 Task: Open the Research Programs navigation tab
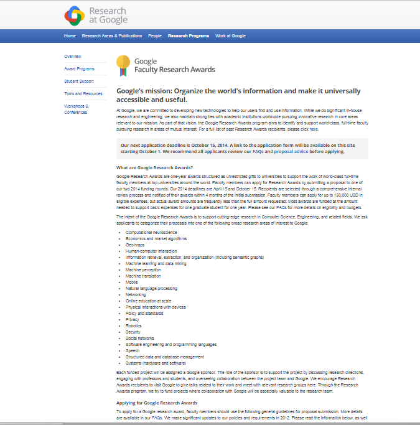click(x=189, y=36)
